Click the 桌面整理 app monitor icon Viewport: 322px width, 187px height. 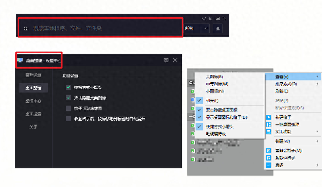[x=20, y=60]
